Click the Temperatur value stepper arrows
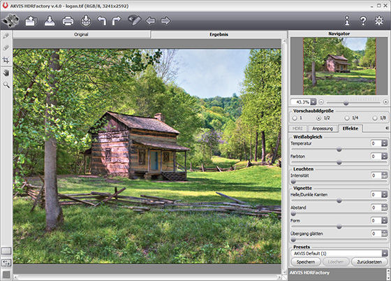 [384, 143]
